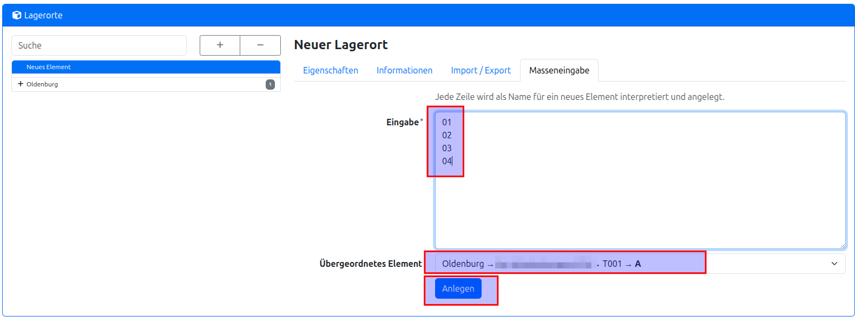Switch to the Eigenschaften tab

(x=330, y=70)
